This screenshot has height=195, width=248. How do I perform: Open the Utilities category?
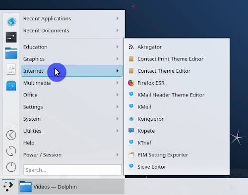[72, 131]
